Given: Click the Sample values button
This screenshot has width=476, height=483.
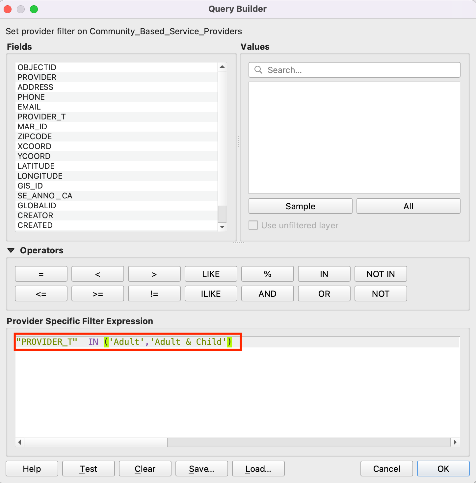Looking at the screenshot, I should [x=300, y=206].
